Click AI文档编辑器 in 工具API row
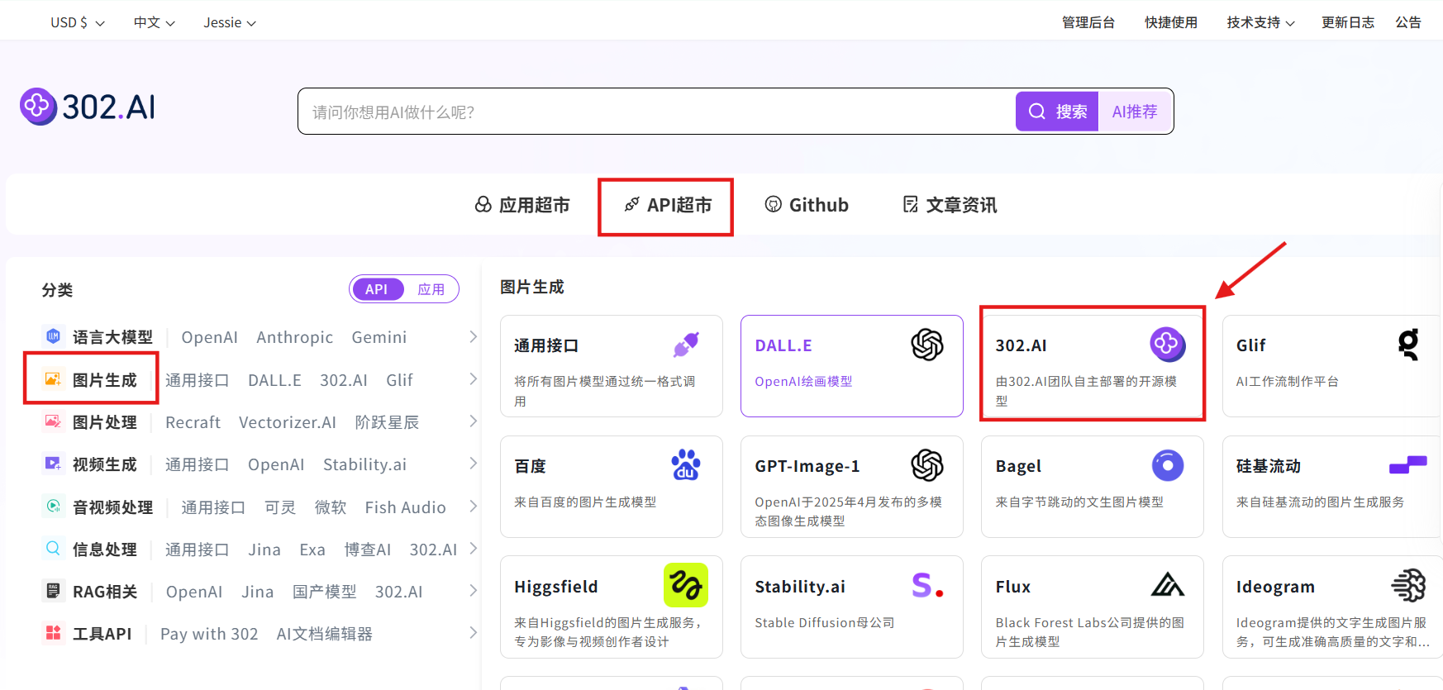 click(325, 634)
